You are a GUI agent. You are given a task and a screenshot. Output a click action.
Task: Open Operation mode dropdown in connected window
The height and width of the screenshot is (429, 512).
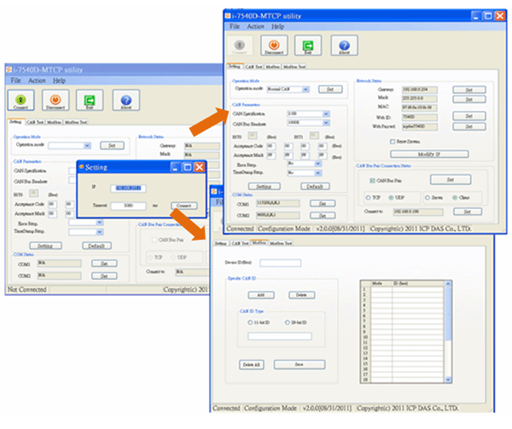click(x=305, y=89)
